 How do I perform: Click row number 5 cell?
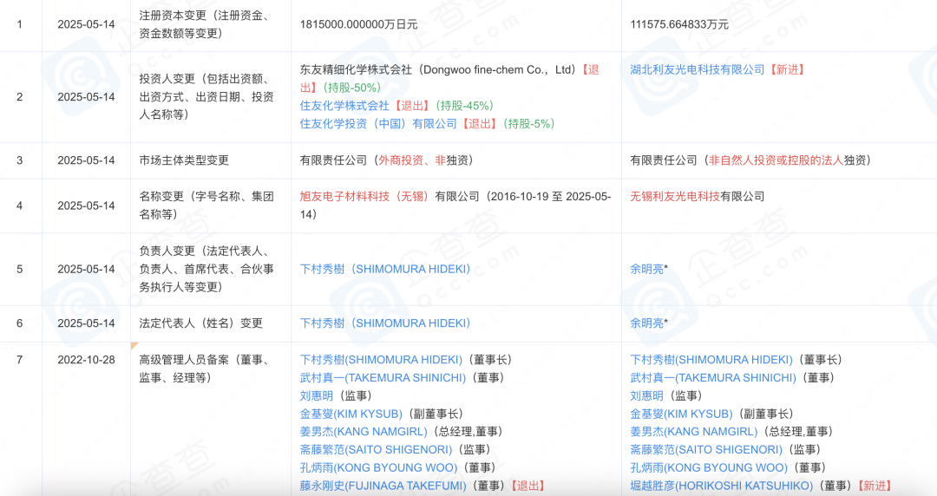(20, 270)
